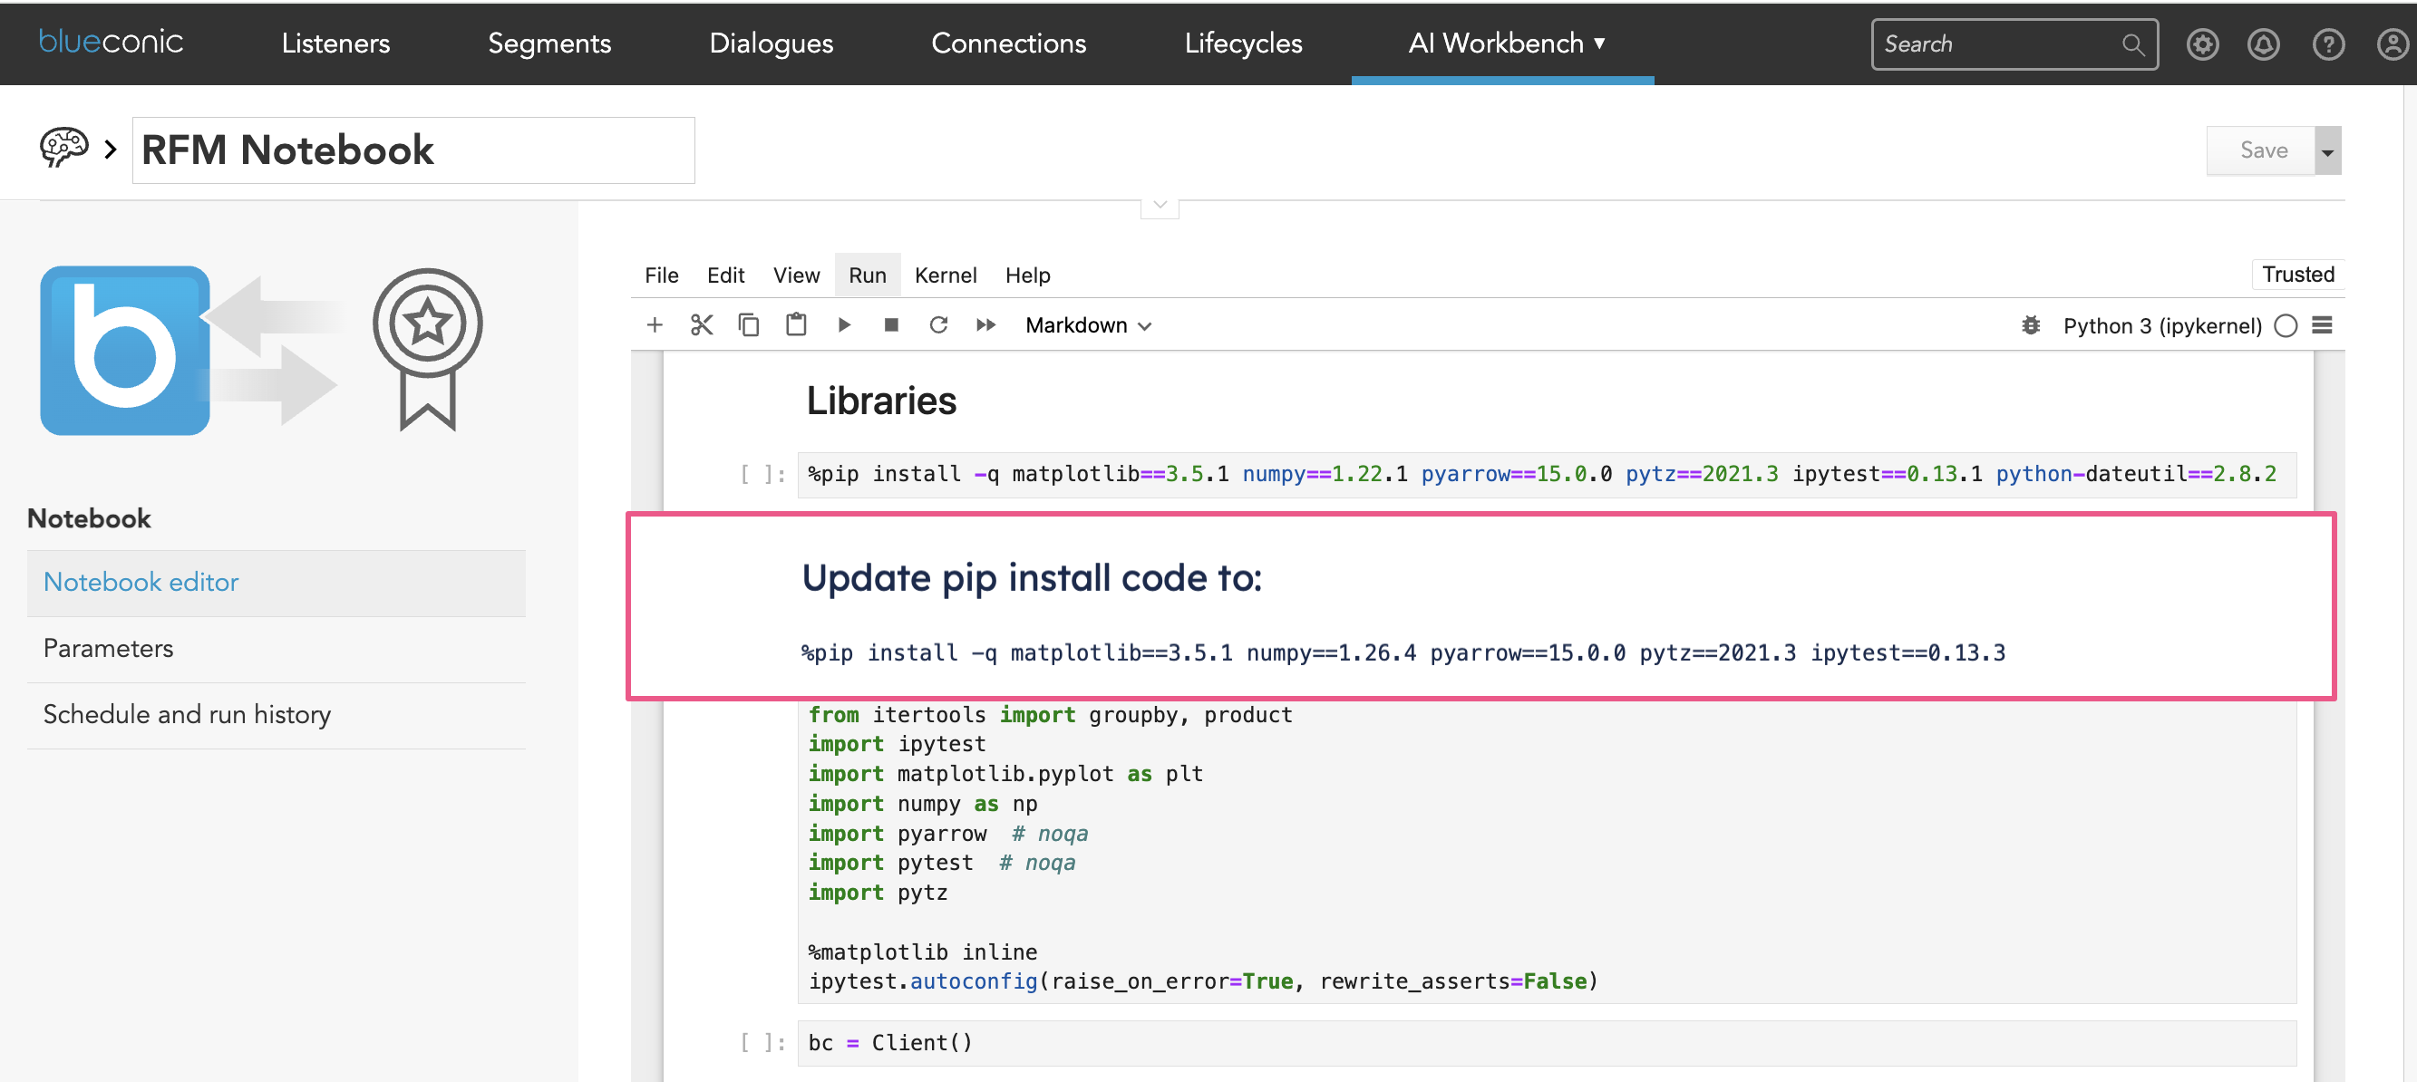The height and width of the screenshot is (1082, 2417).
Task: Open the Lifecycles tab
Action: point(1242,43)
